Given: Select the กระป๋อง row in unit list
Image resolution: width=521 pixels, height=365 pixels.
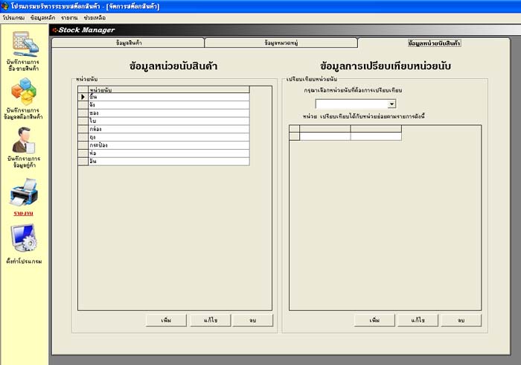Looking at the screenshot, I should [x=167, y=145].
